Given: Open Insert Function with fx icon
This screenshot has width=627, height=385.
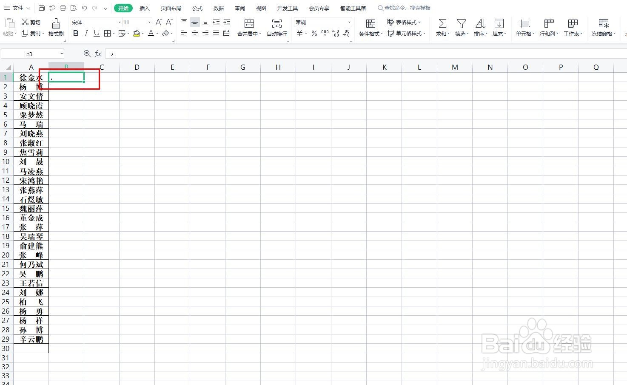Looking at the screenshot, I should [98, 53].
